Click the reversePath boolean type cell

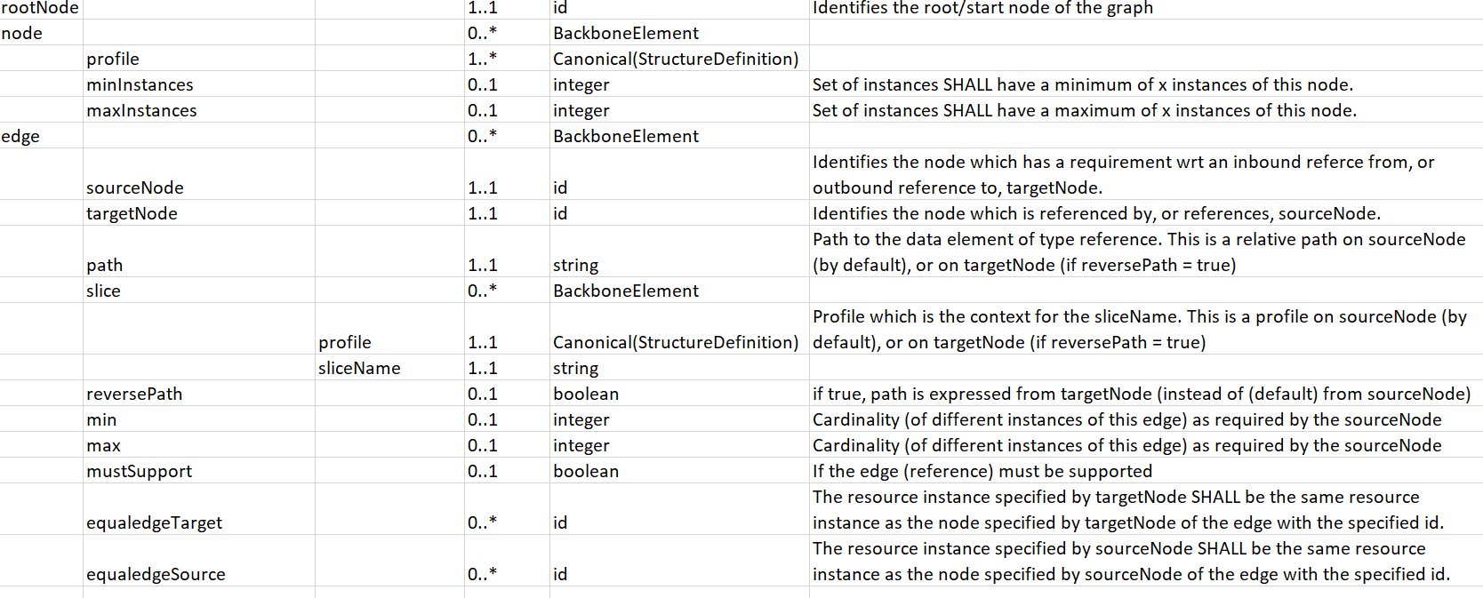(x=679, y=394)
